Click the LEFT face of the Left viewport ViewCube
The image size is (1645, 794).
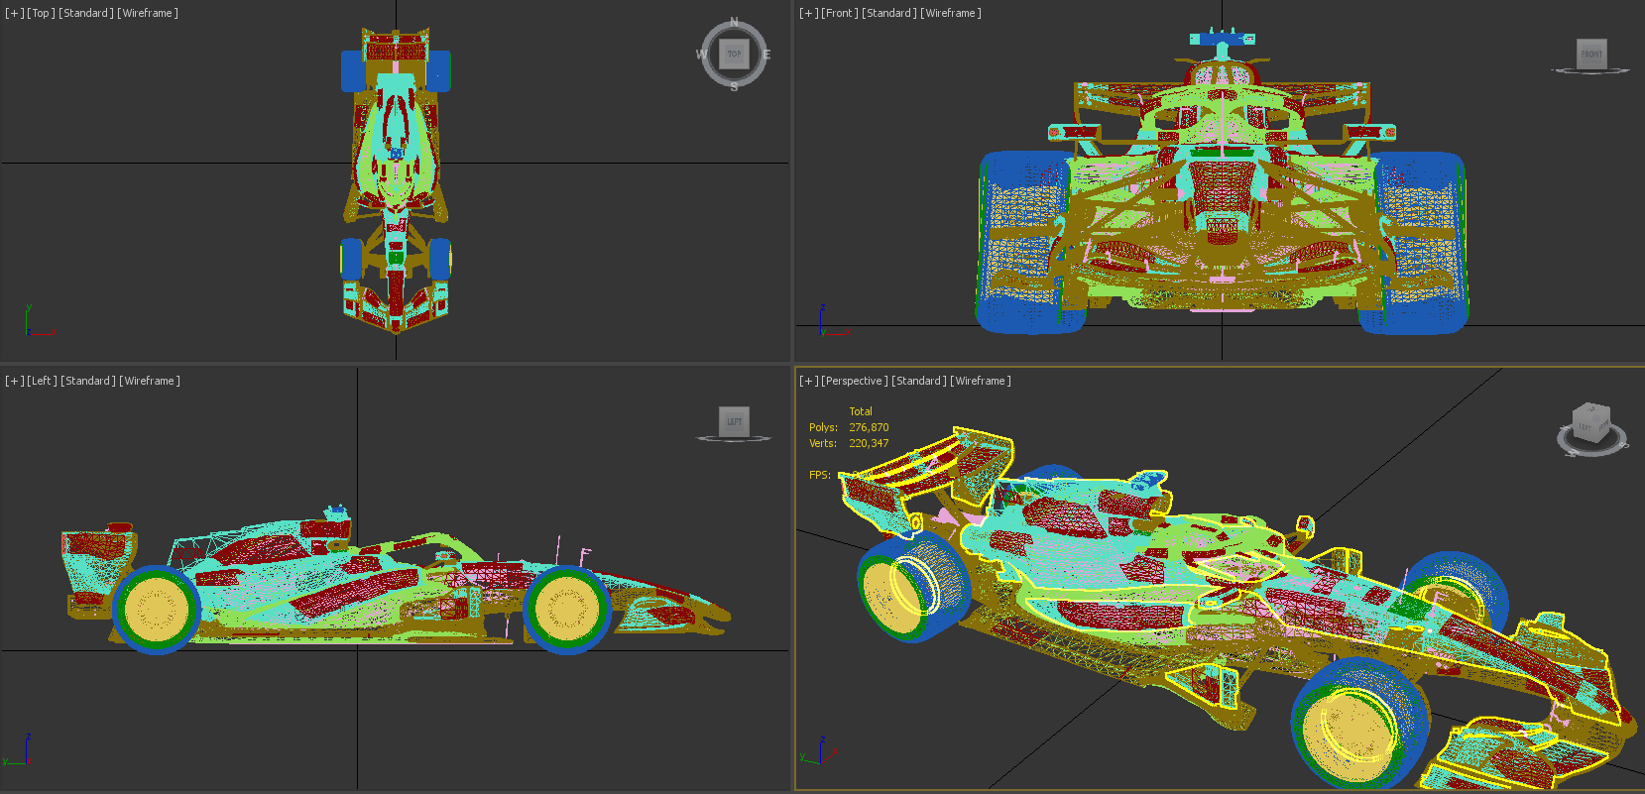[x=734, y=421]
